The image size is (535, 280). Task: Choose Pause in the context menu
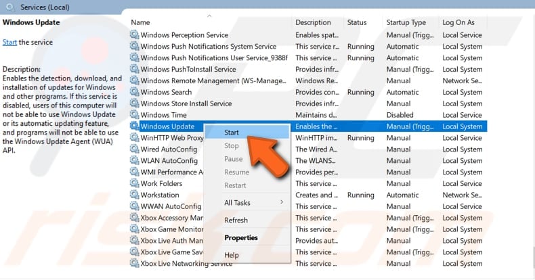tap(247, 159)
